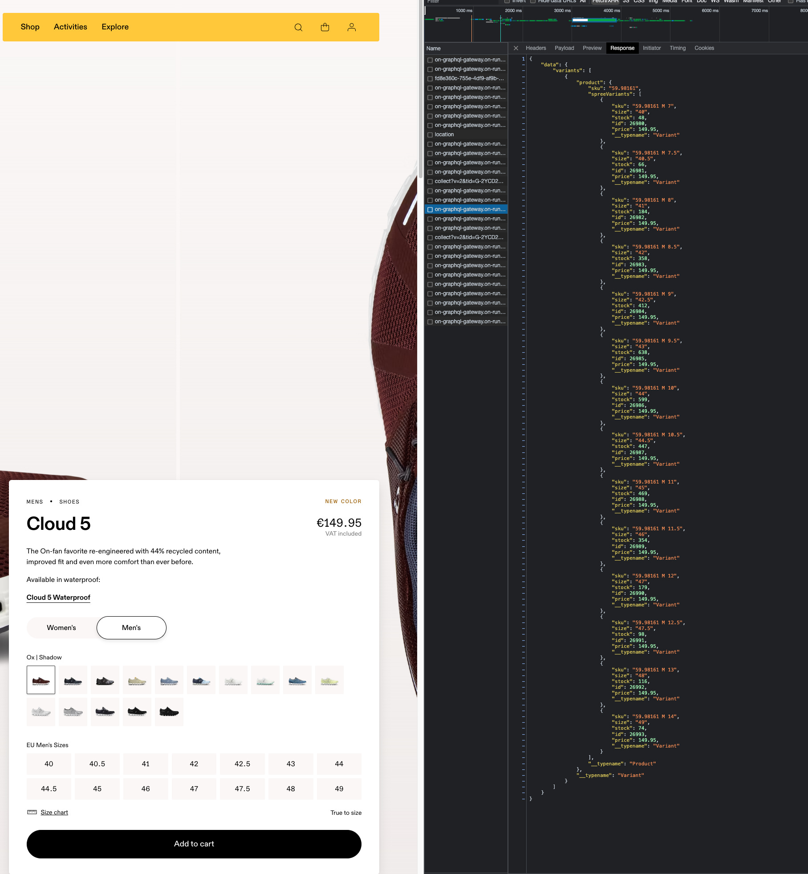Select the all-white shoe thumbnail in the first row
808x874 pixels.
(233, 680)
